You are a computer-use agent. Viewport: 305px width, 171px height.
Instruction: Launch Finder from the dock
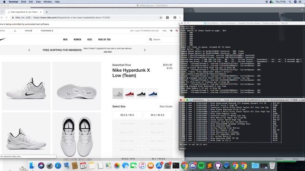(x=32, y=166)
